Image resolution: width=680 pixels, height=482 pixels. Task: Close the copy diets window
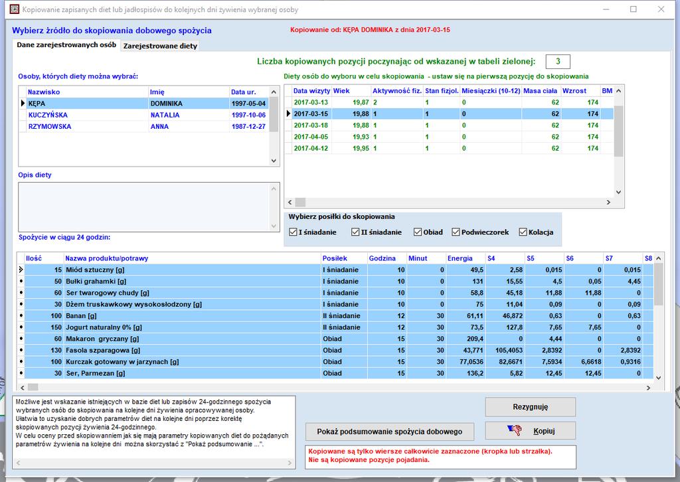pos(661,9)
